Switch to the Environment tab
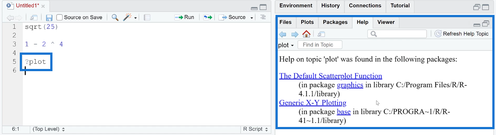Screen dimensions: 496x135 click(296, 6)
